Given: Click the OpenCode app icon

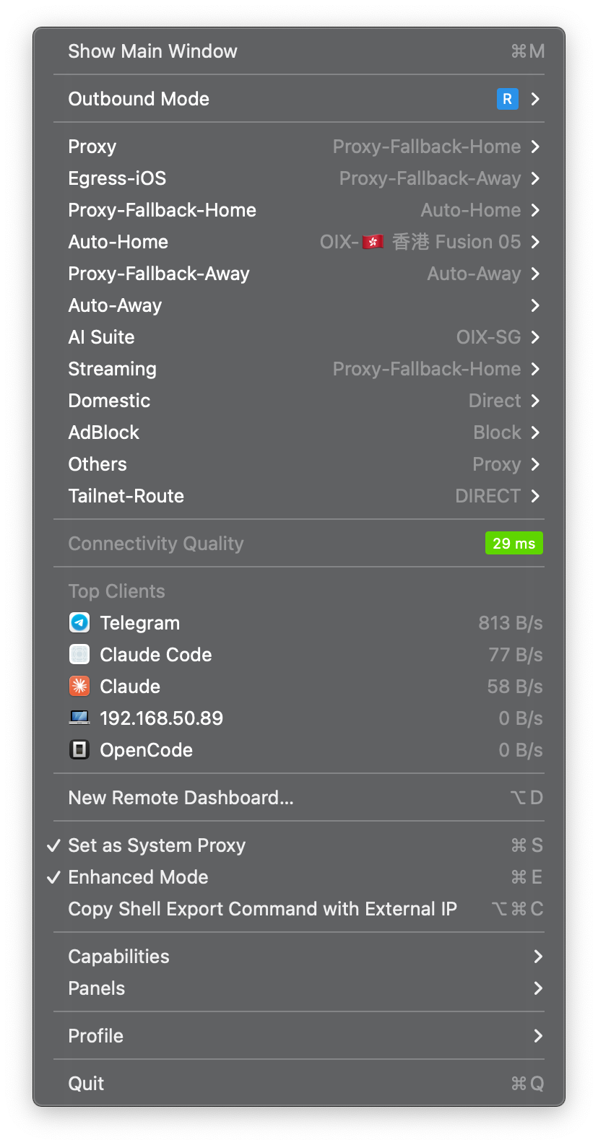Looking at the screenshot, I should tap(79, 749).
